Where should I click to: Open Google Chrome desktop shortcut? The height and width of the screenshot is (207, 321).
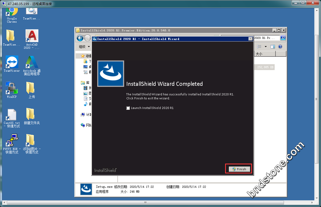pos(12,12)
